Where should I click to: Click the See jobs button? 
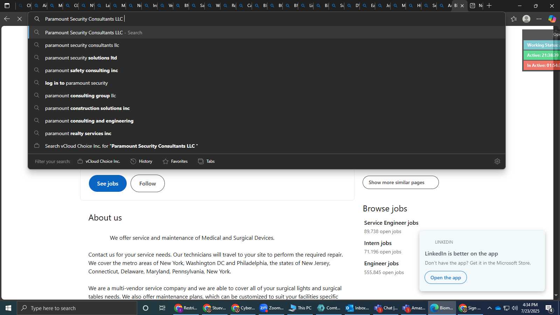pyautogui.click(x=108, y=183)
